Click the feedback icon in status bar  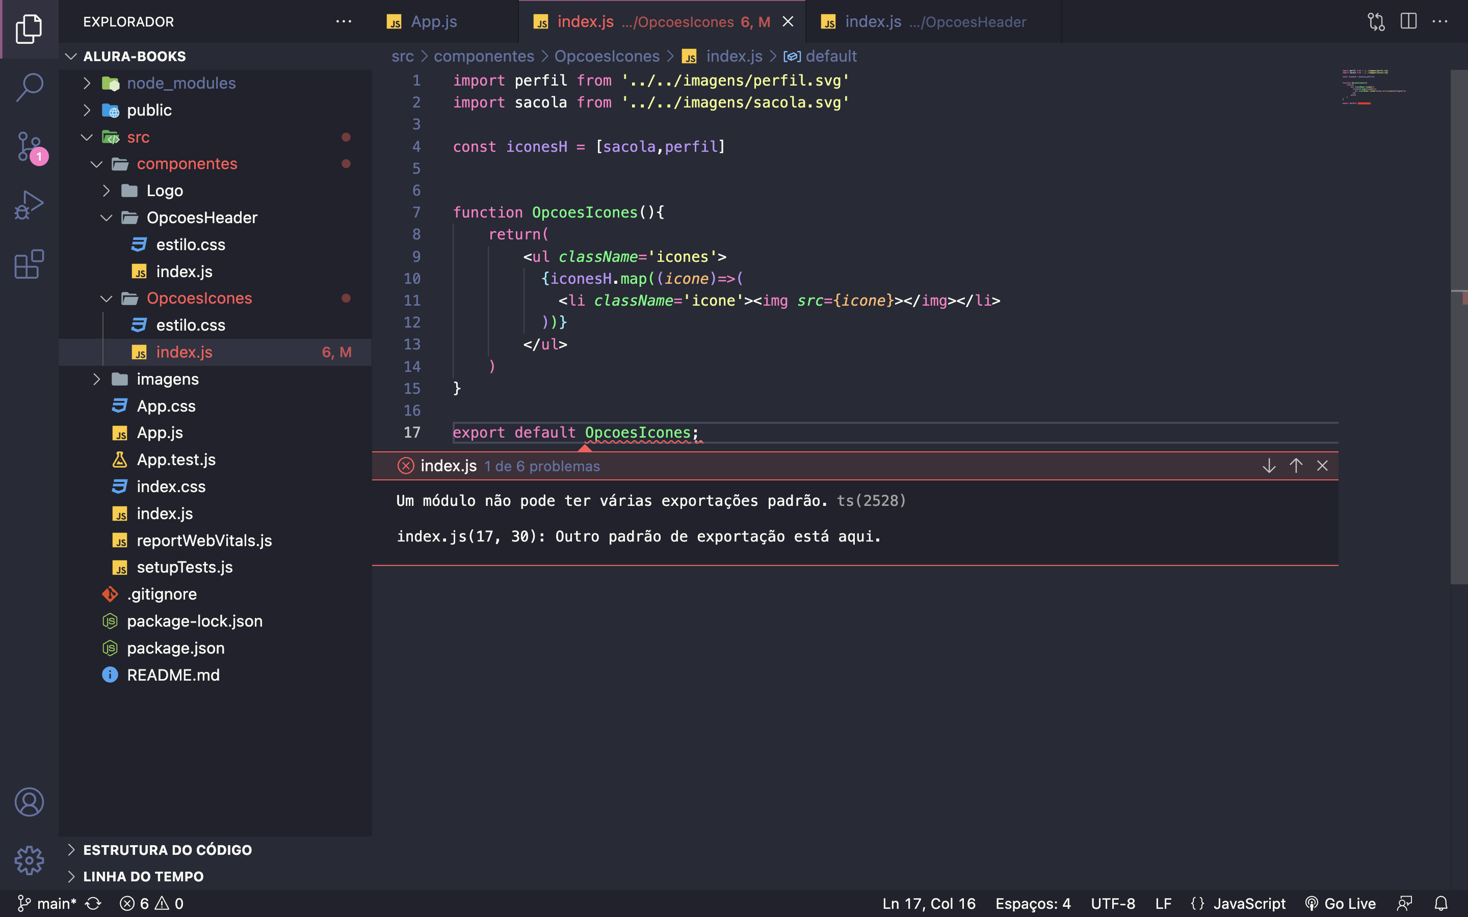(1404, 904)
